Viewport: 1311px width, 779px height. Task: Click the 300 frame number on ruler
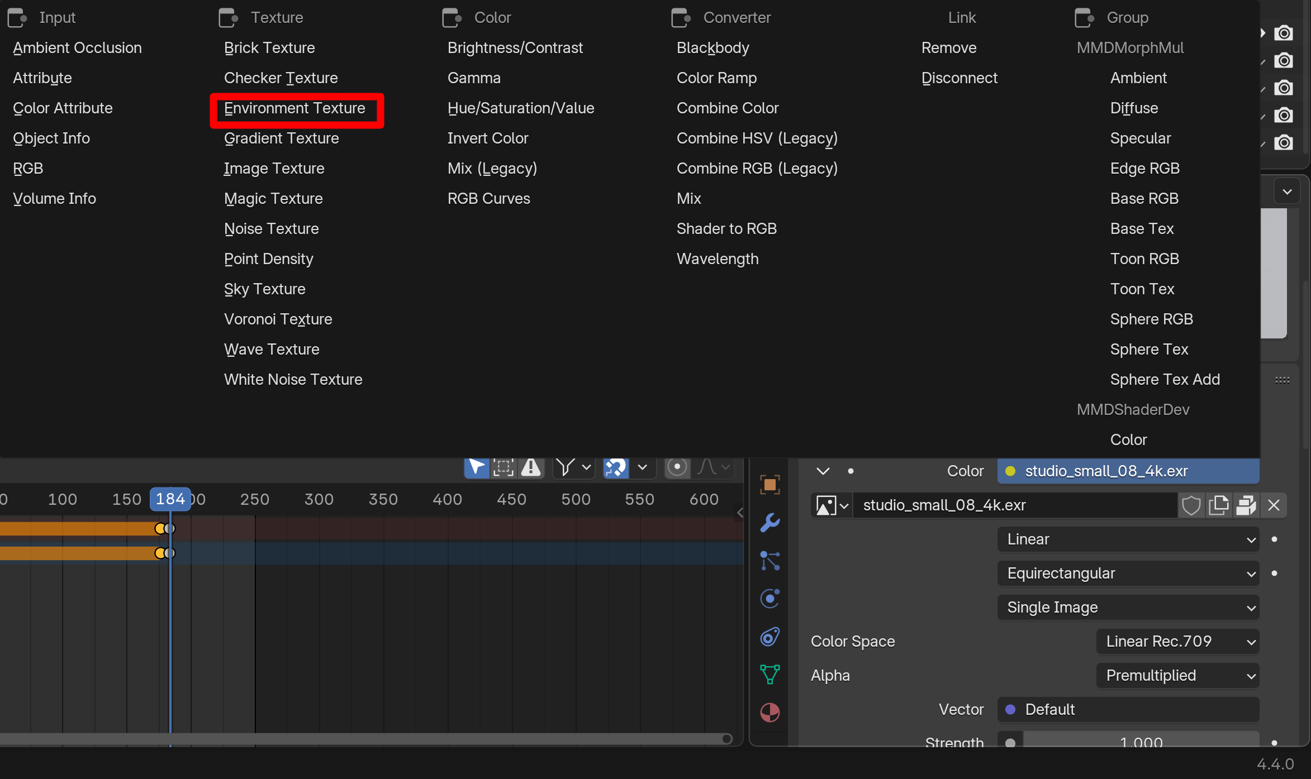pos(319,499)
